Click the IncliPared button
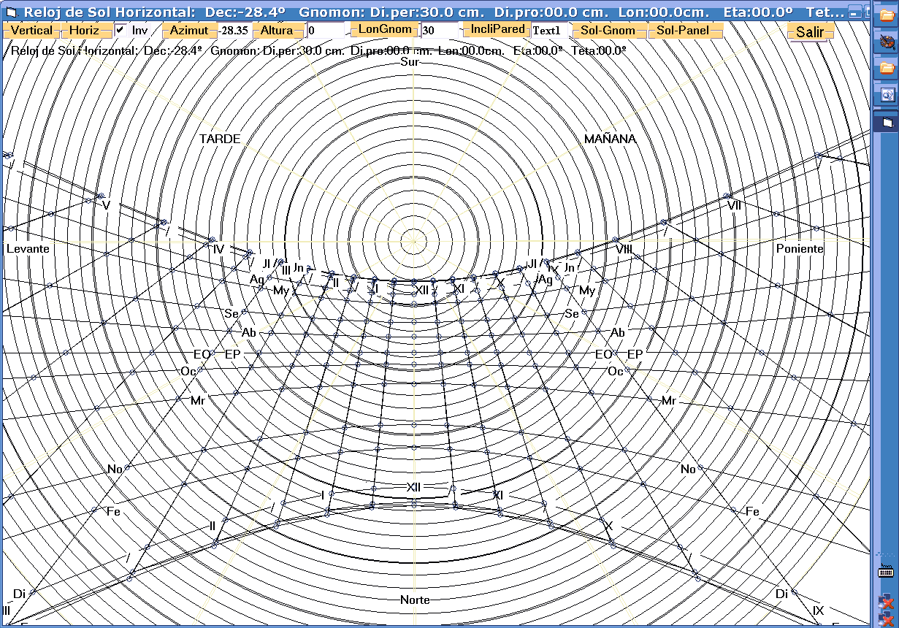 click(497, 29)
